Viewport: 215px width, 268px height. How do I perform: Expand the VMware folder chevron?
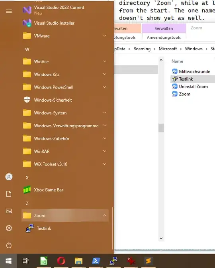click(105, 35)
